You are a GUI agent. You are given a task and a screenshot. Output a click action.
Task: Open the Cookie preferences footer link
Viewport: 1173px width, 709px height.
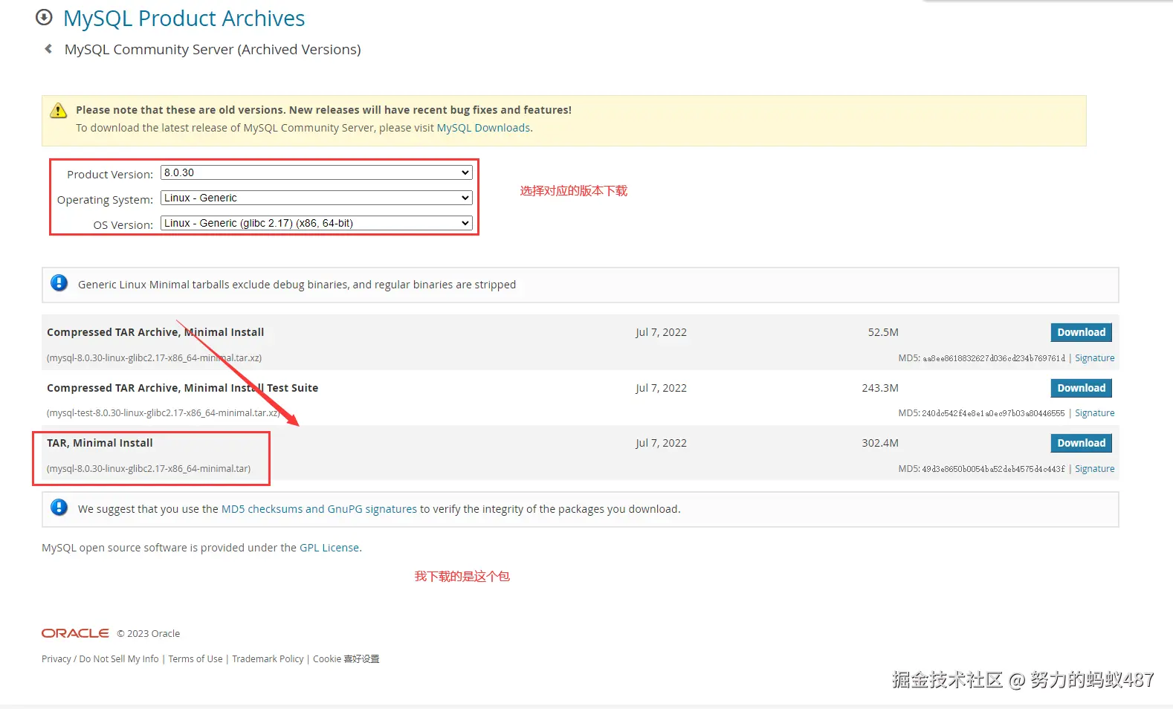tap(346, 659)
